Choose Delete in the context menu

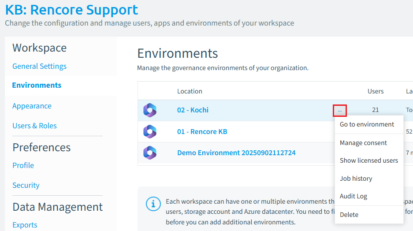349,215
